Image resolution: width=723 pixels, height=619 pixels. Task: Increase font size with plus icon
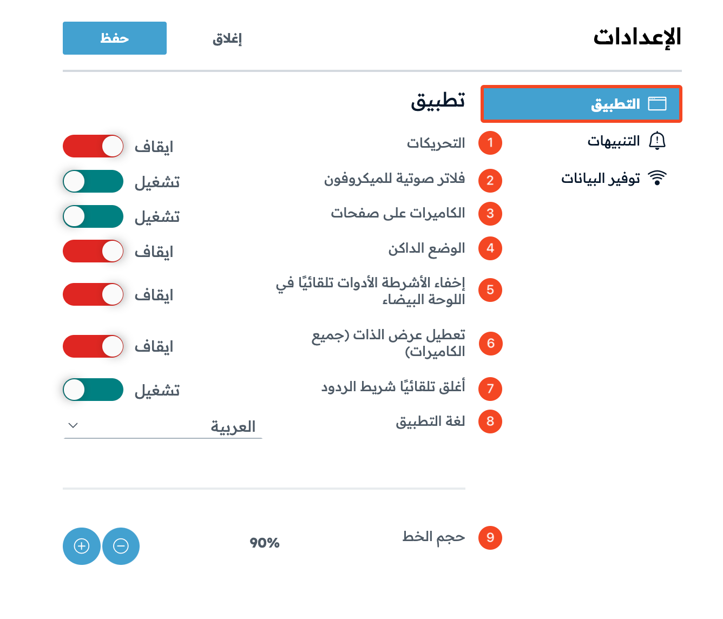[82, 546]
